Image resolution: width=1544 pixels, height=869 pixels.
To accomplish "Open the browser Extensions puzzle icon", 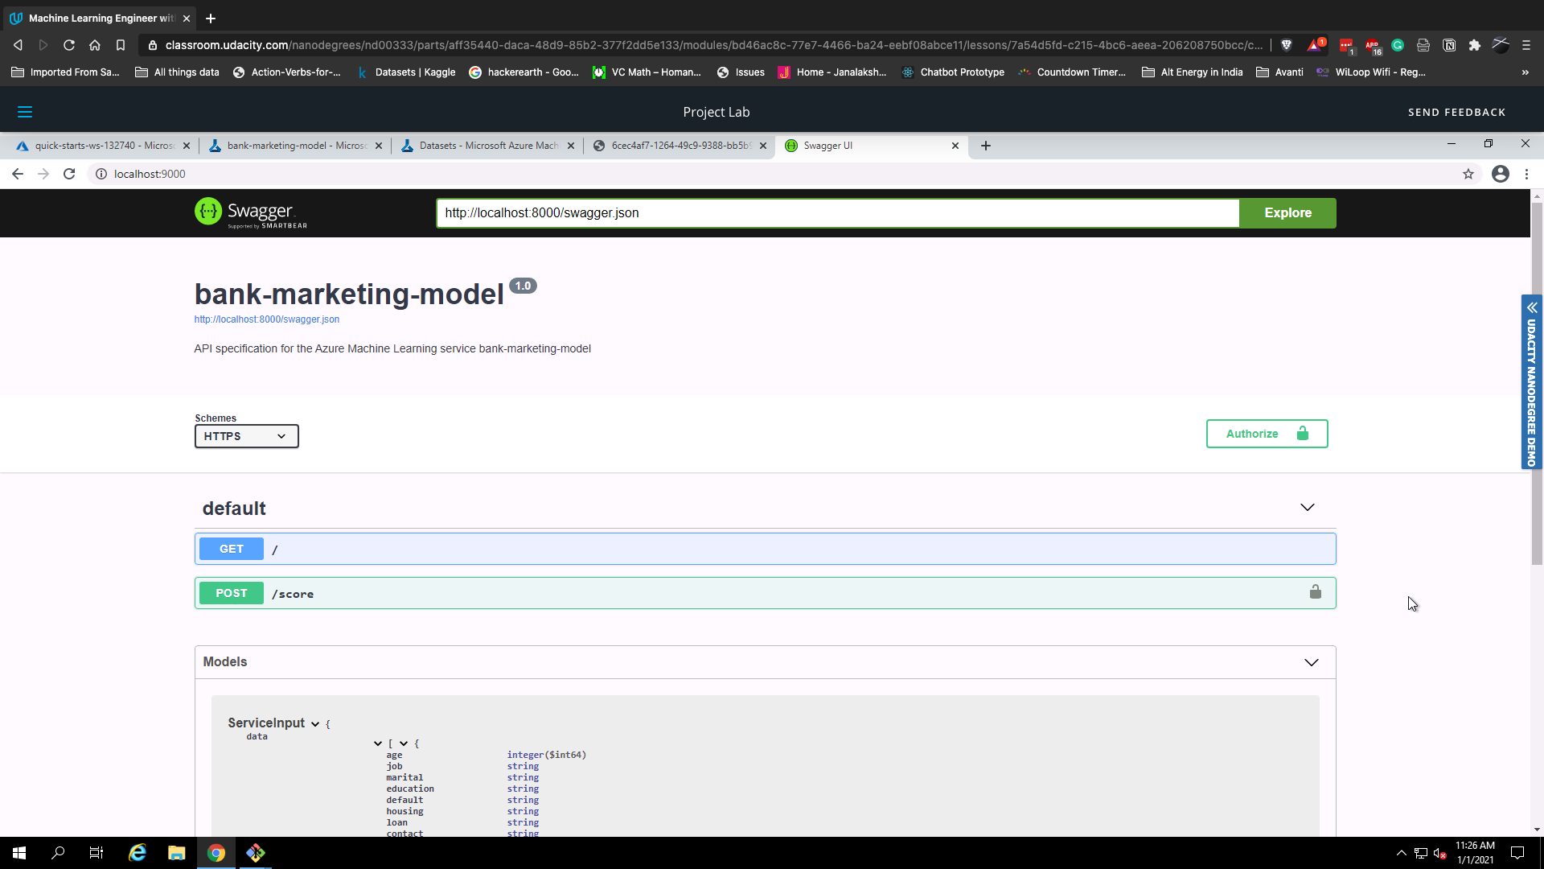I will pyautogui.click(x=1474, y=45).
